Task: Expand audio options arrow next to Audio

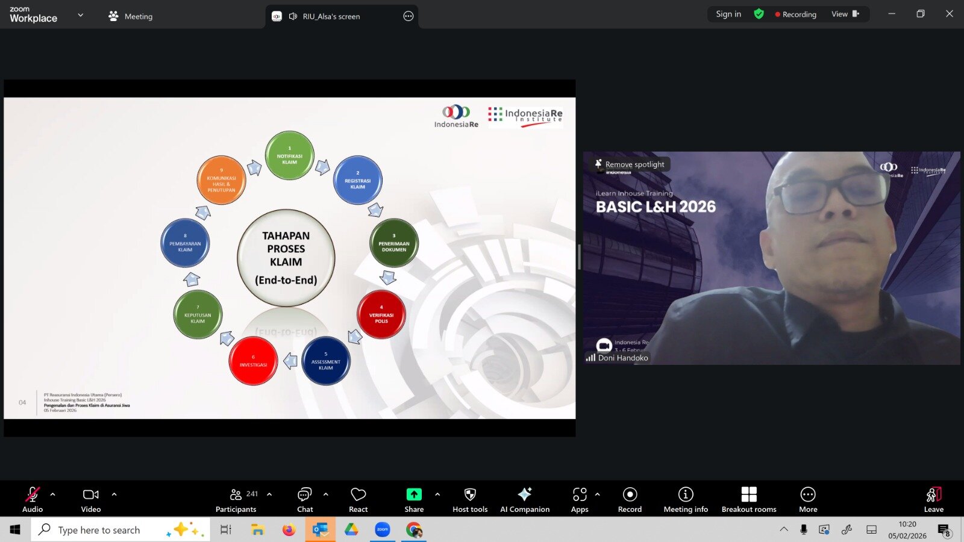Action: coord(53,494)
